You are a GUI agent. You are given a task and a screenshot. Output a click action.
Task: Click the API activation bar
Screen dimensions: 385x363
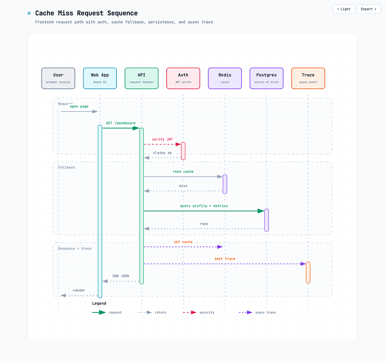click(142, 206)
